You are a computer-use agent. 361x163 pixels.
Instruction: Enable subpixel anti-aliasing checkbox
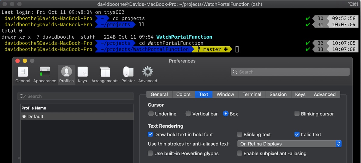[x=239, y=153]
